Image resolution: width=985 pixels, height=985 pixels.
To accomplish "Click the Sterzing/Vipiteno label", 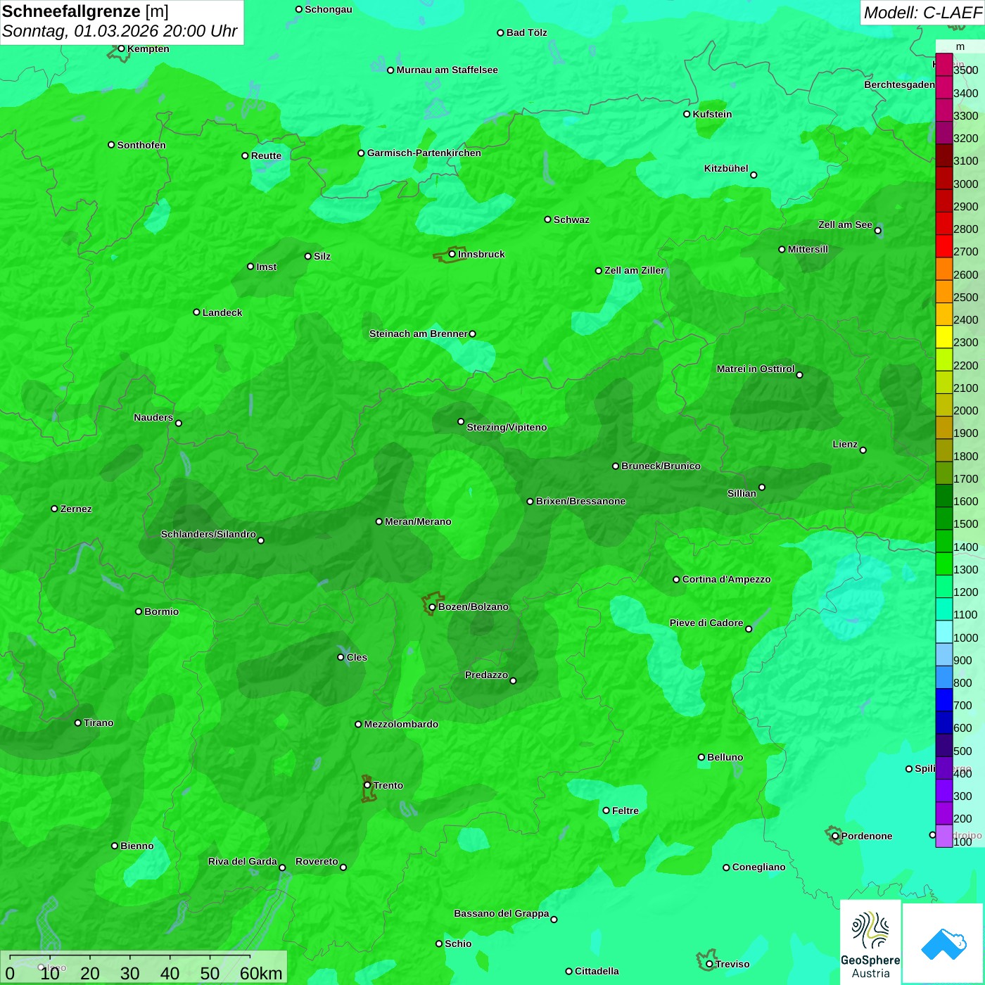I will click(x=507, y=427).
